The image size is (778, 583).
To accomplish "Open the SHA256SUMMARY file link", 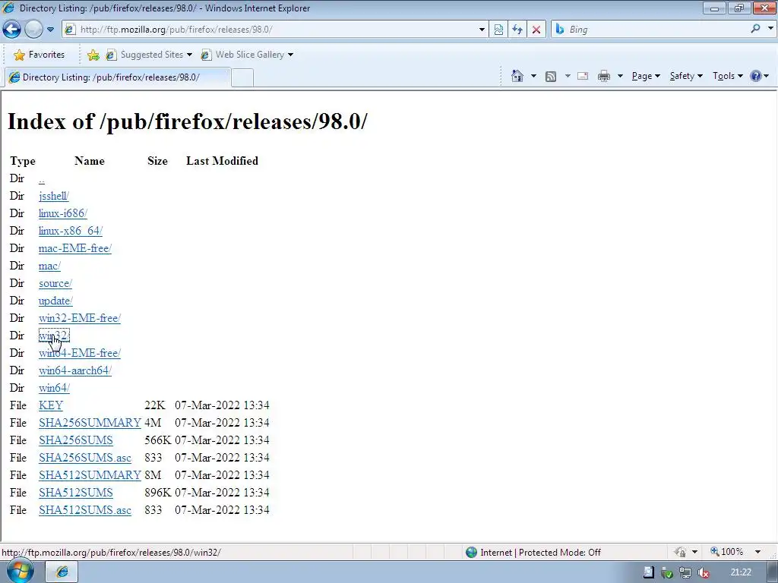I will click(x=90, y=423).
